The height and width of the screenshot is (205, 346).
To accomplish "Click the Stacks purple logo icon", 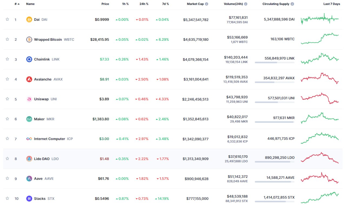I will tap(29, 199).
